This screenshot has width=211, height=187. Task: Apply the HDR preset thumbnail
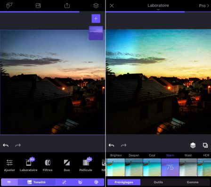[x=204, y=167]
